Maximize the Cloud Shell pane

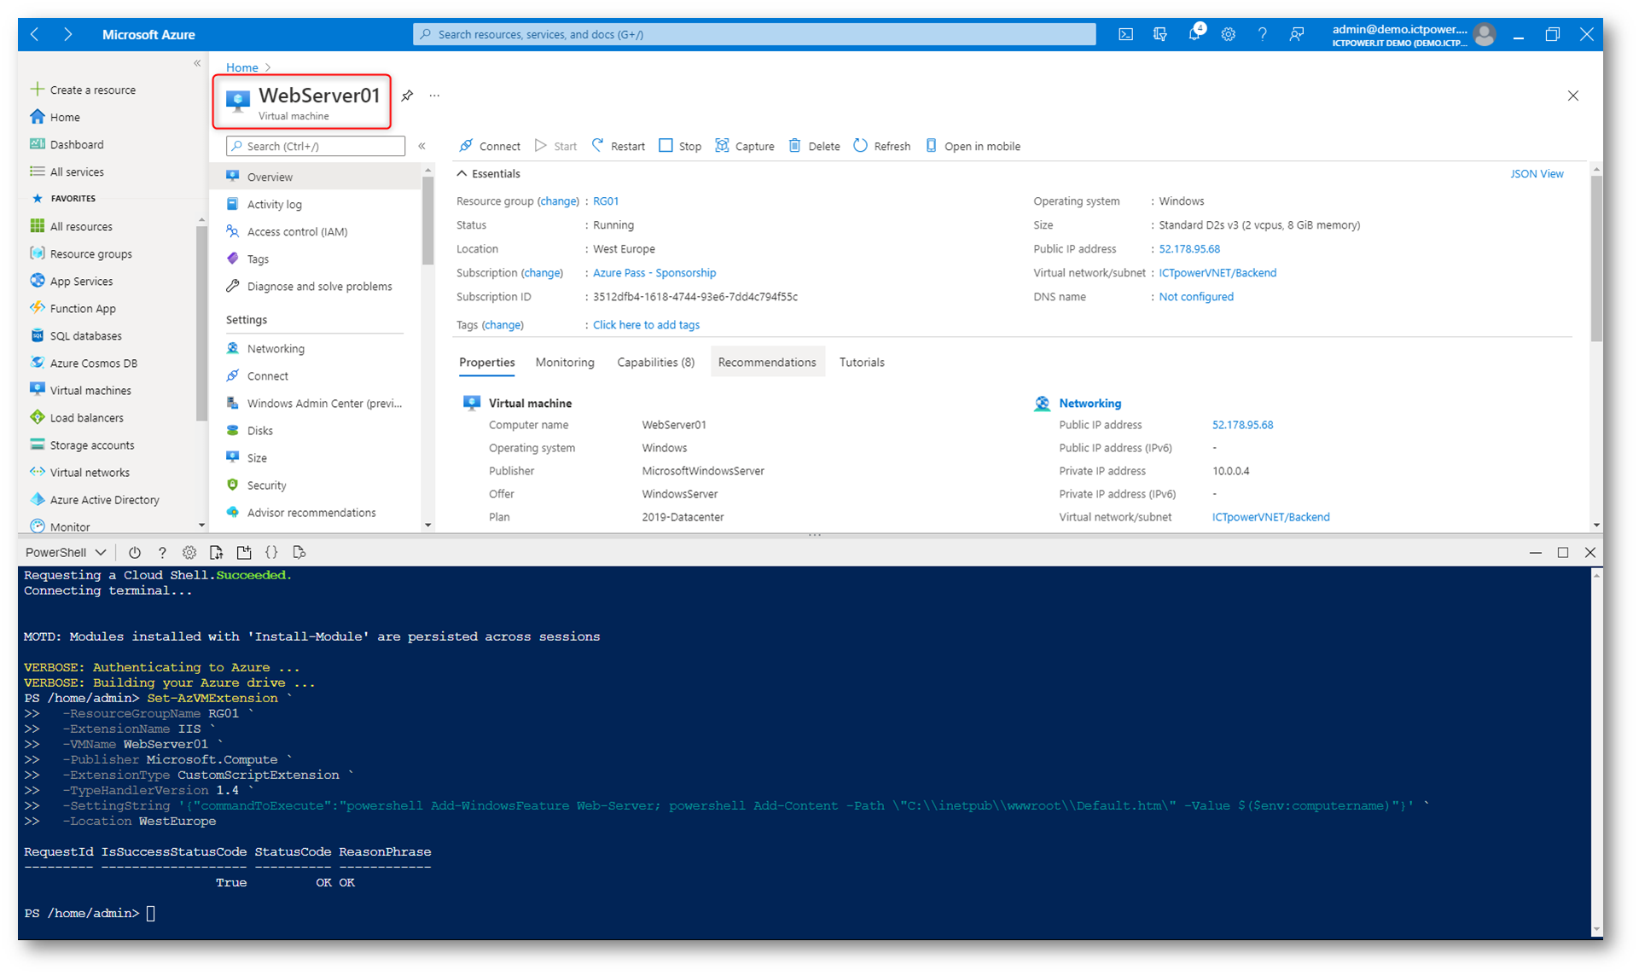pyautogui.click(x=1562, y=552)
